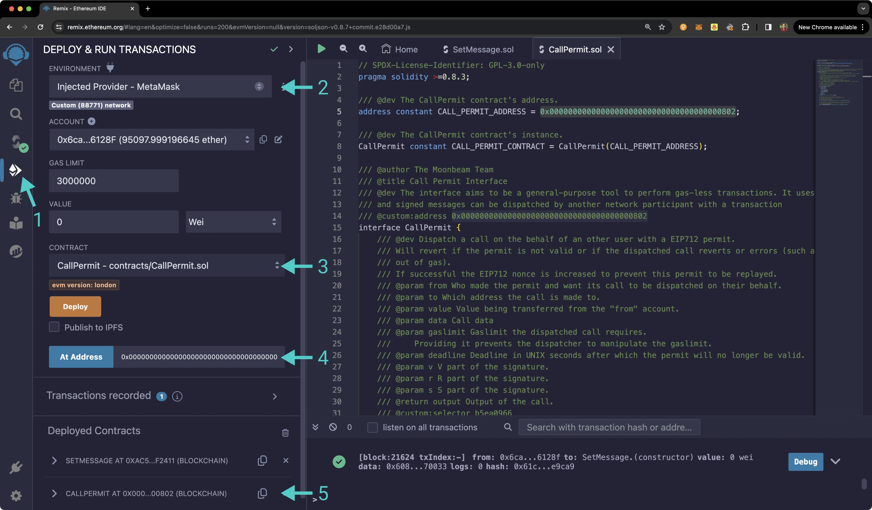Copy the selected account address

(x=263, y=139)
